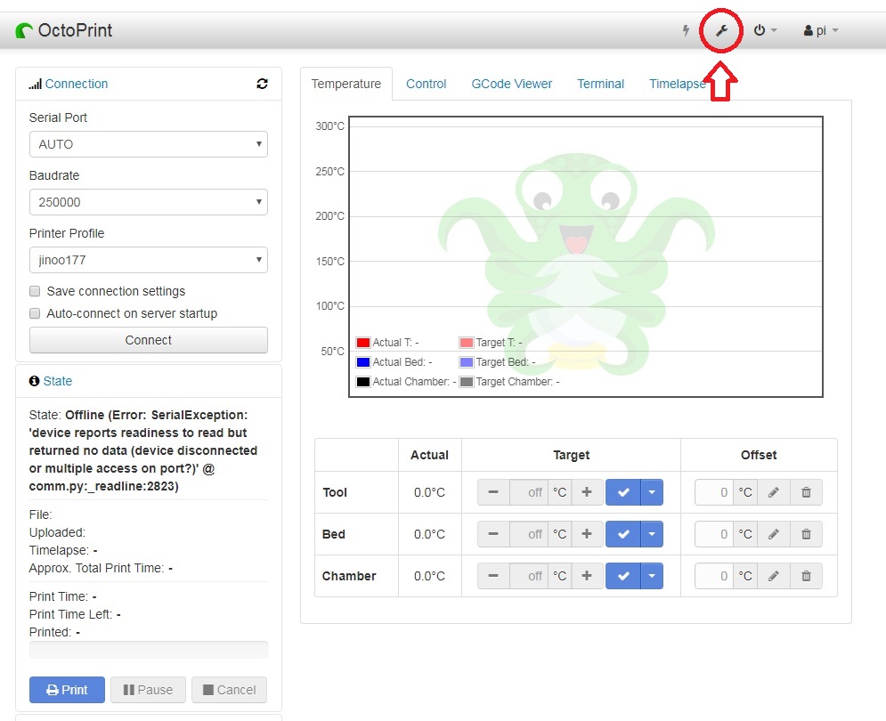Click the Pause button
Screen dimensions: 886x721
pyautogui.click(x=148, y=690)
